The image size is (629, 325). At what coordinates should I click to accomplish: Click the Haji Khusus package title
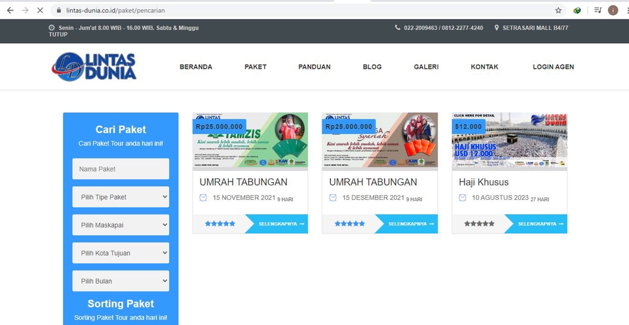(x=484, y=182)
